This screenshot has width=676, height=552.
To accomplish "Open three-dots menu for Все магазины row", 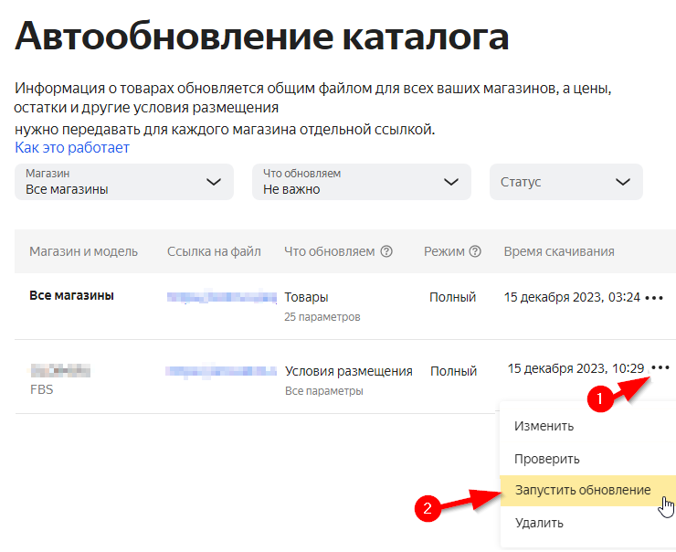I will tap(655, 298).
